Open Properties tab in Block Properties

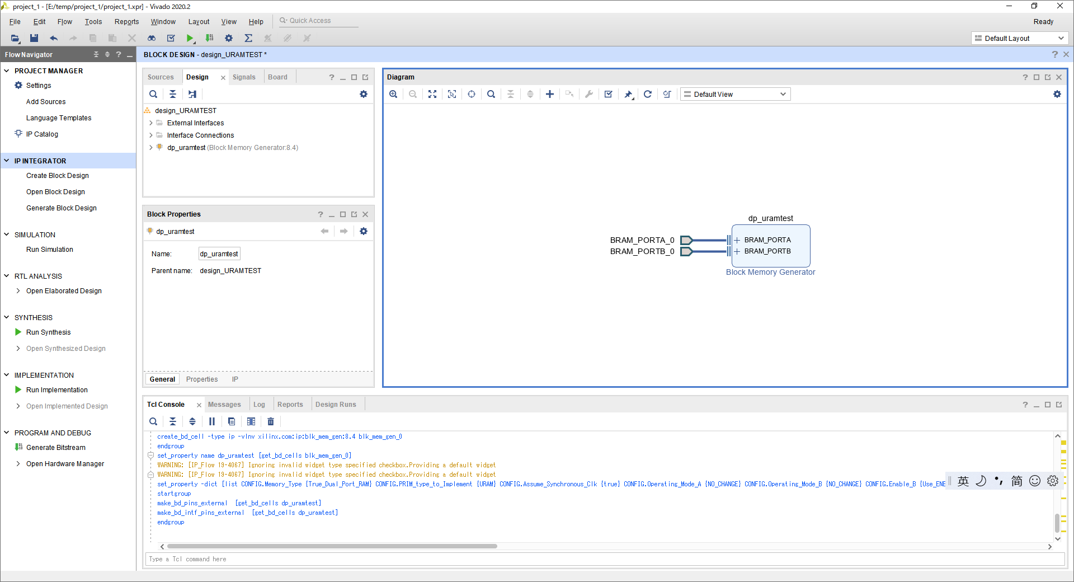202,379
